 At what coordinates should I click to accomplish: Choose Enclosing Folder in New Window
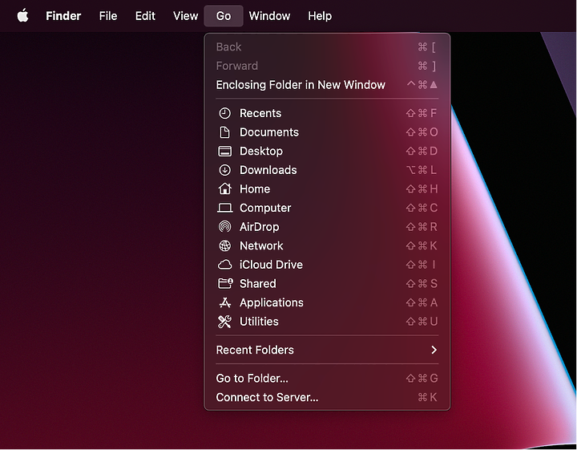(327, 85)
